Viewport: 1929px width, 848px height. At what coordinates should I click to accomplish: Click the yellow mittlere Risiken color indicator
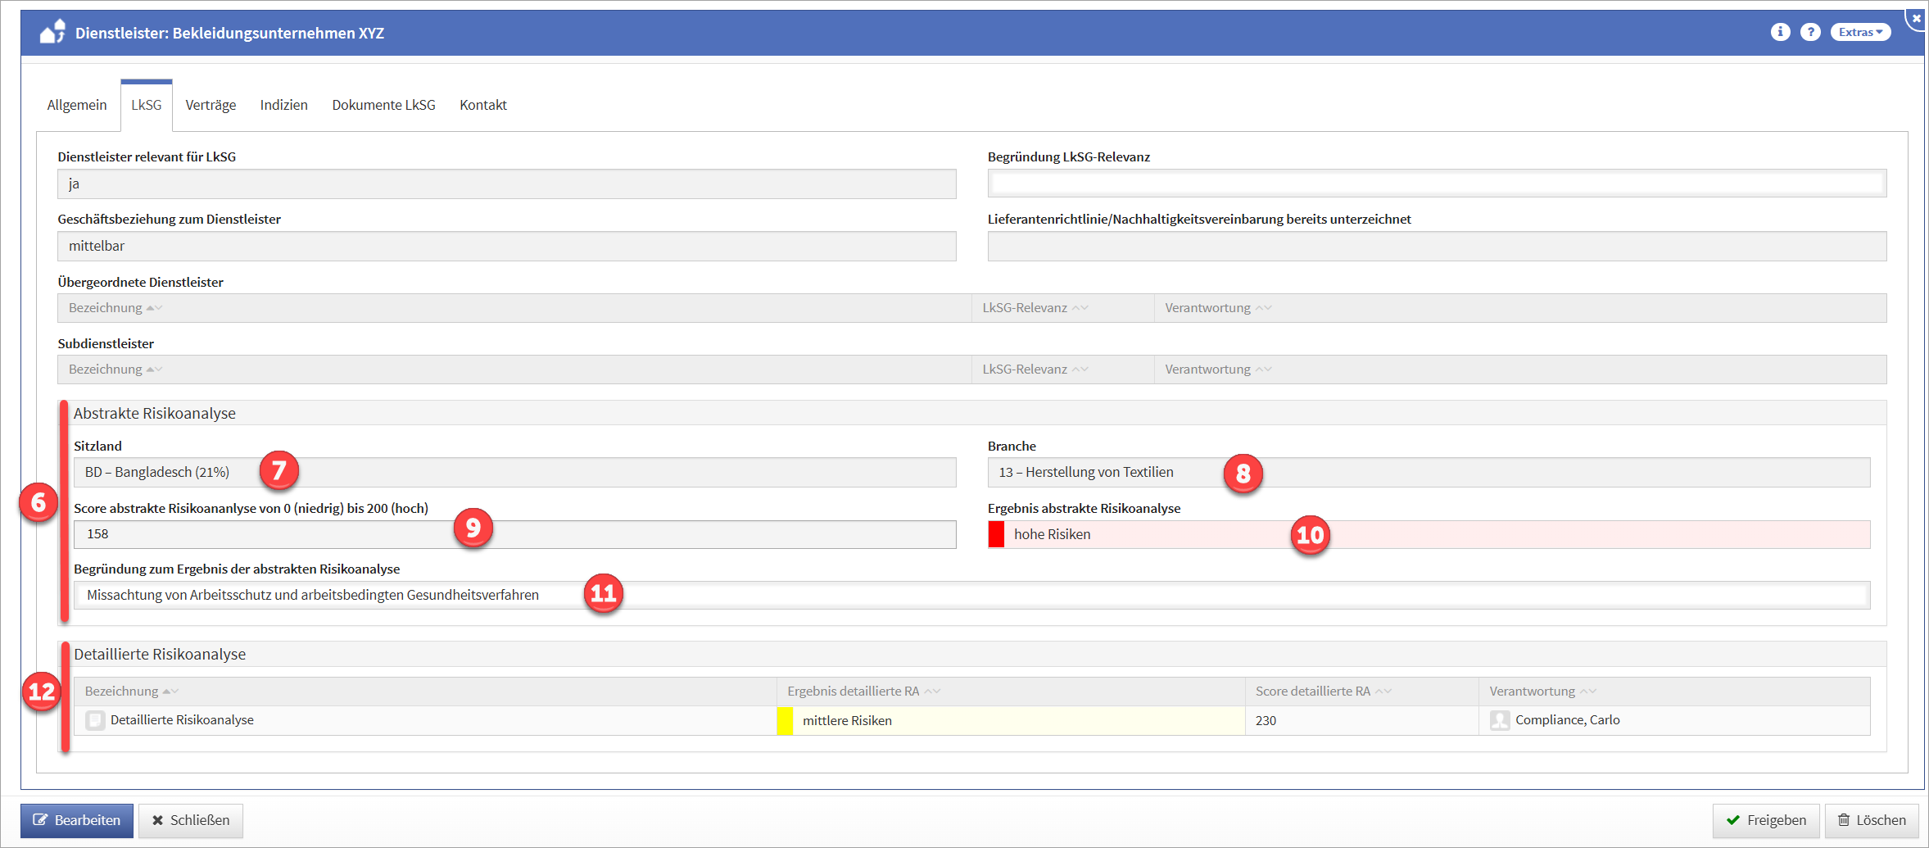pyautogui.click(x=785, y=721)
